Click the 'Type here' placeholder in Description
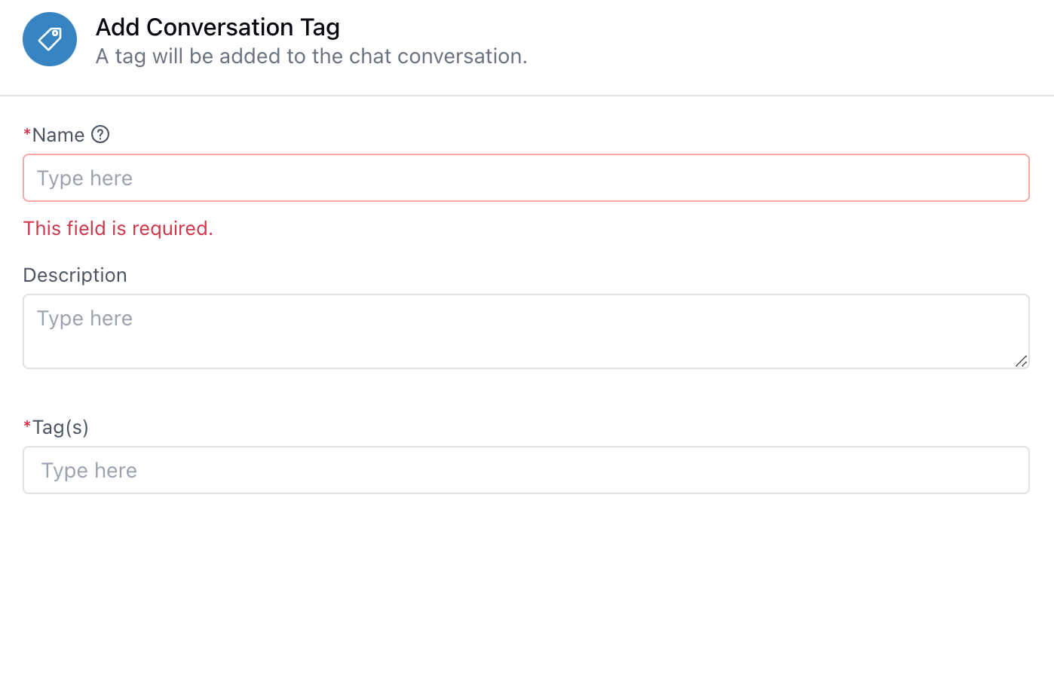This screenshot has width=1054, height=693. (84, 318)
